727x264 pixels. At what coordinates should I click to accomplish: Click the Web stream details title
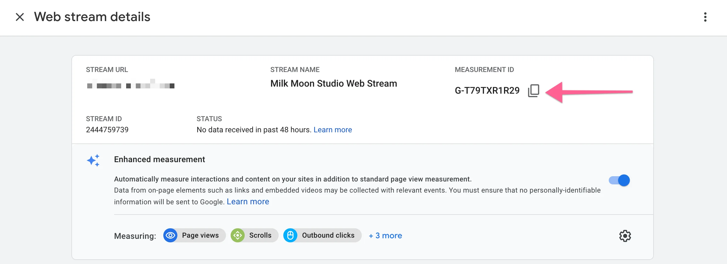(x=92, y=17)
